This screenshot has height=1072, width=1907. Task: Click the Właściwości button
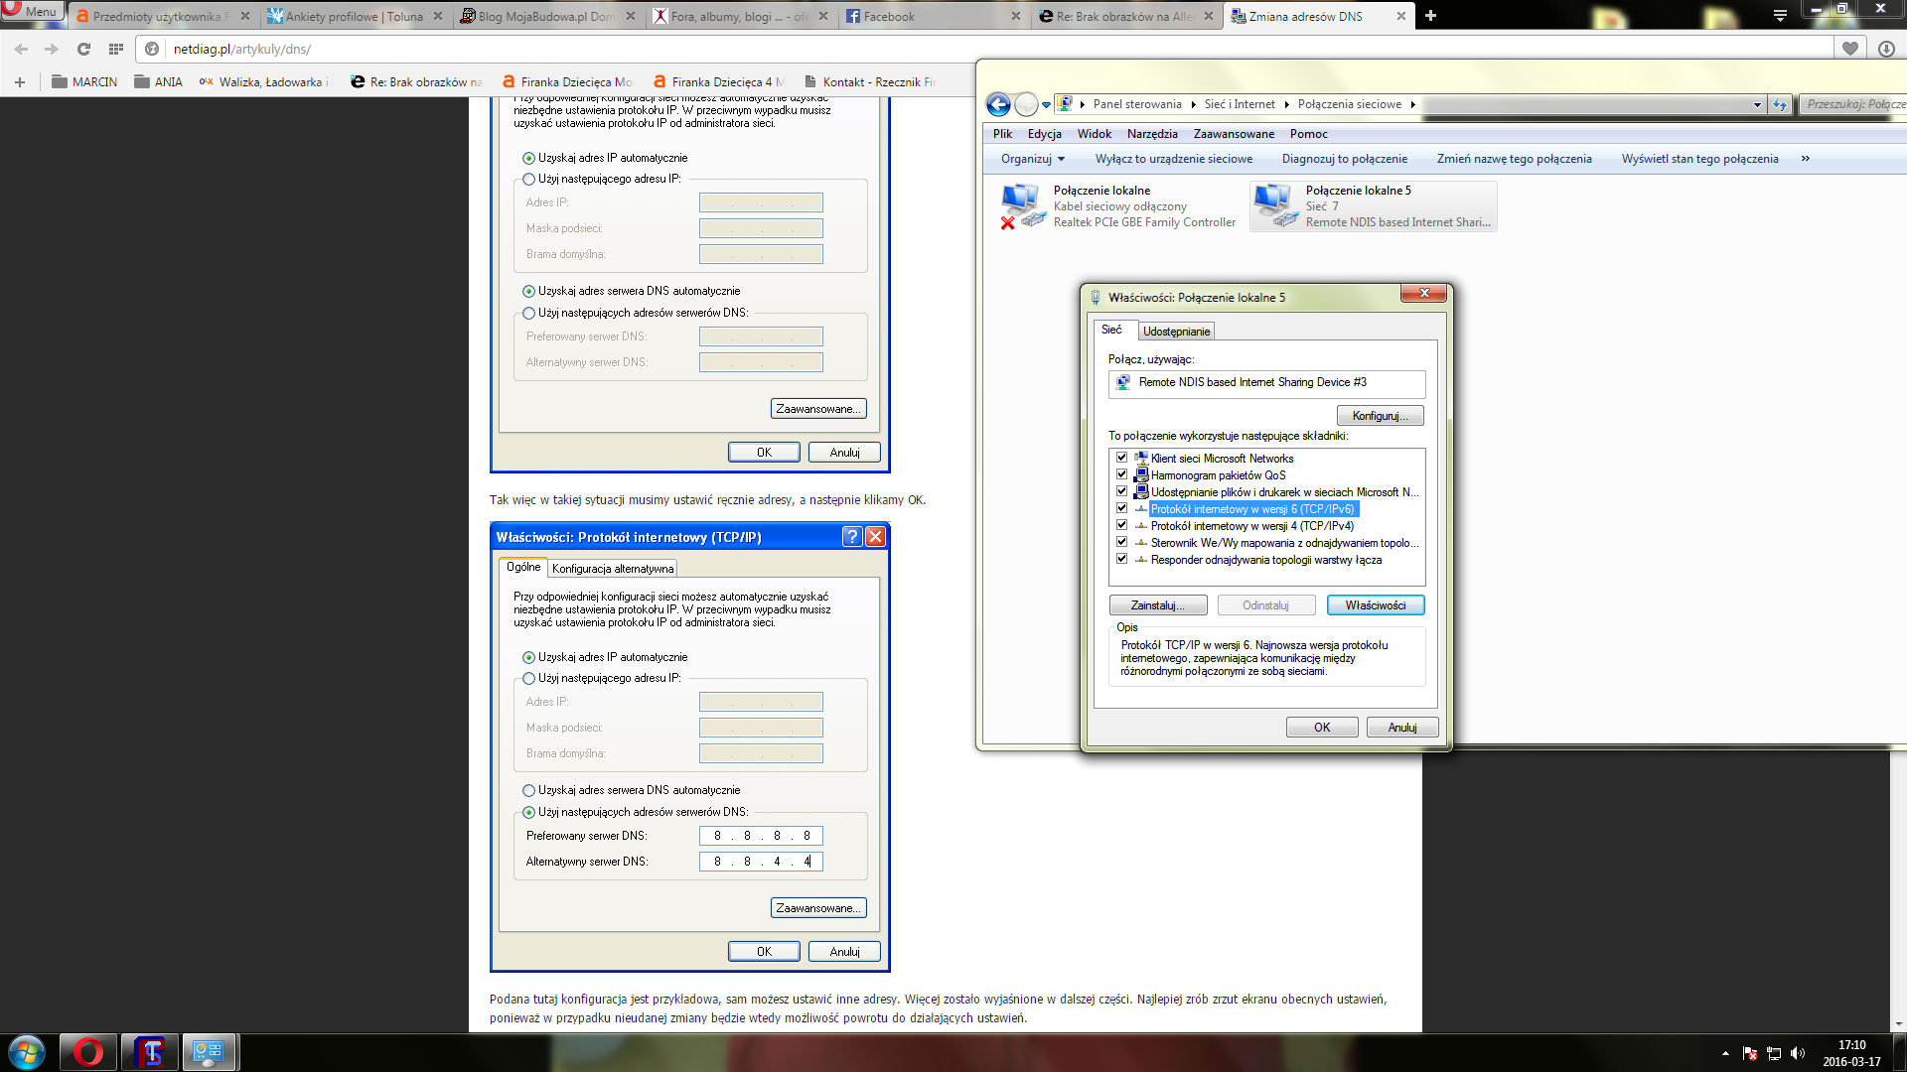(1375, 605)
